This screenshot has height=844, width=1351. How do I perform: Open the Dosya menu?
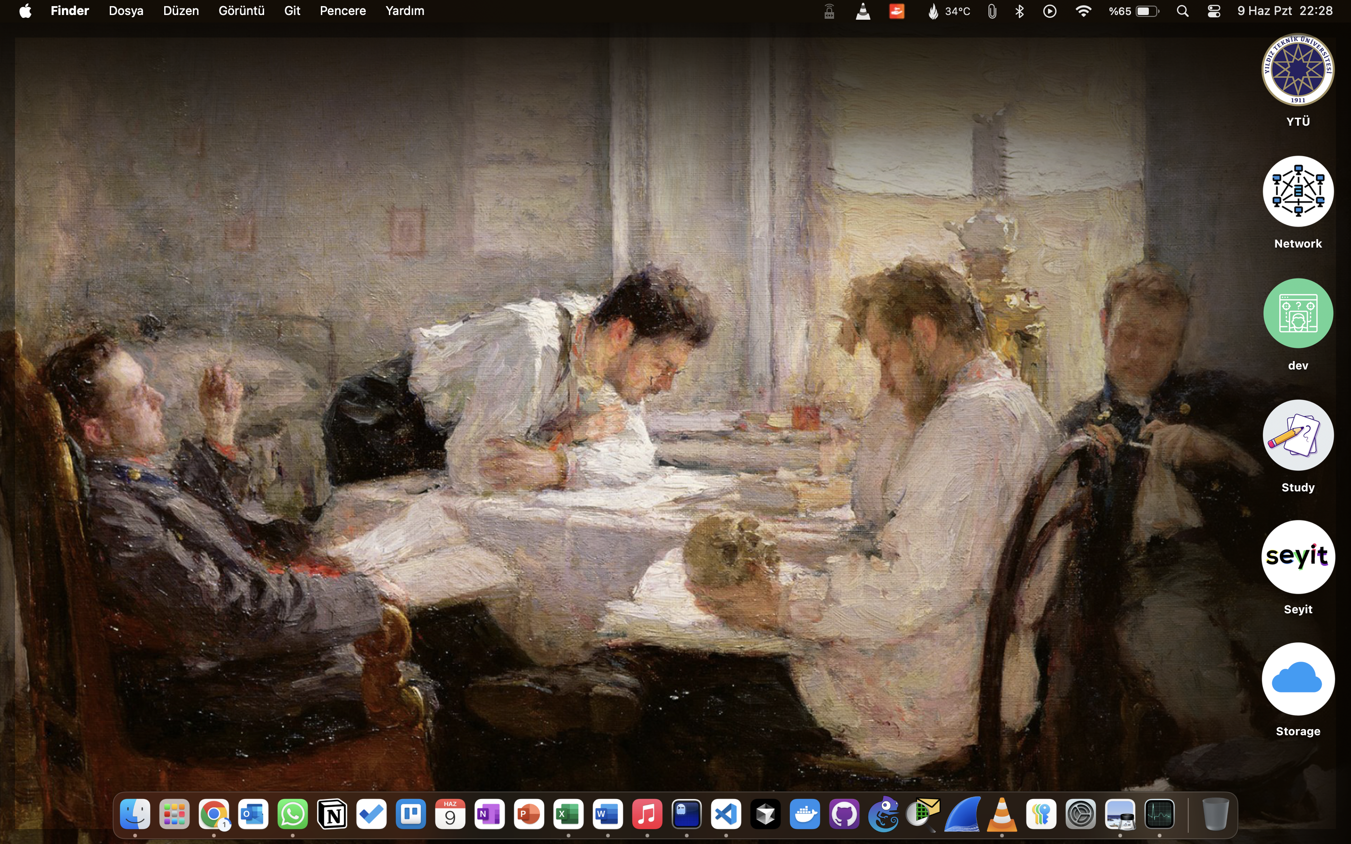(126, 11)
